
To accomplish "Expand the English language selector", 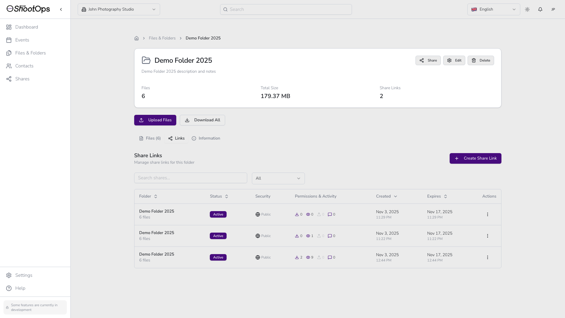I will tap(493, 9).
